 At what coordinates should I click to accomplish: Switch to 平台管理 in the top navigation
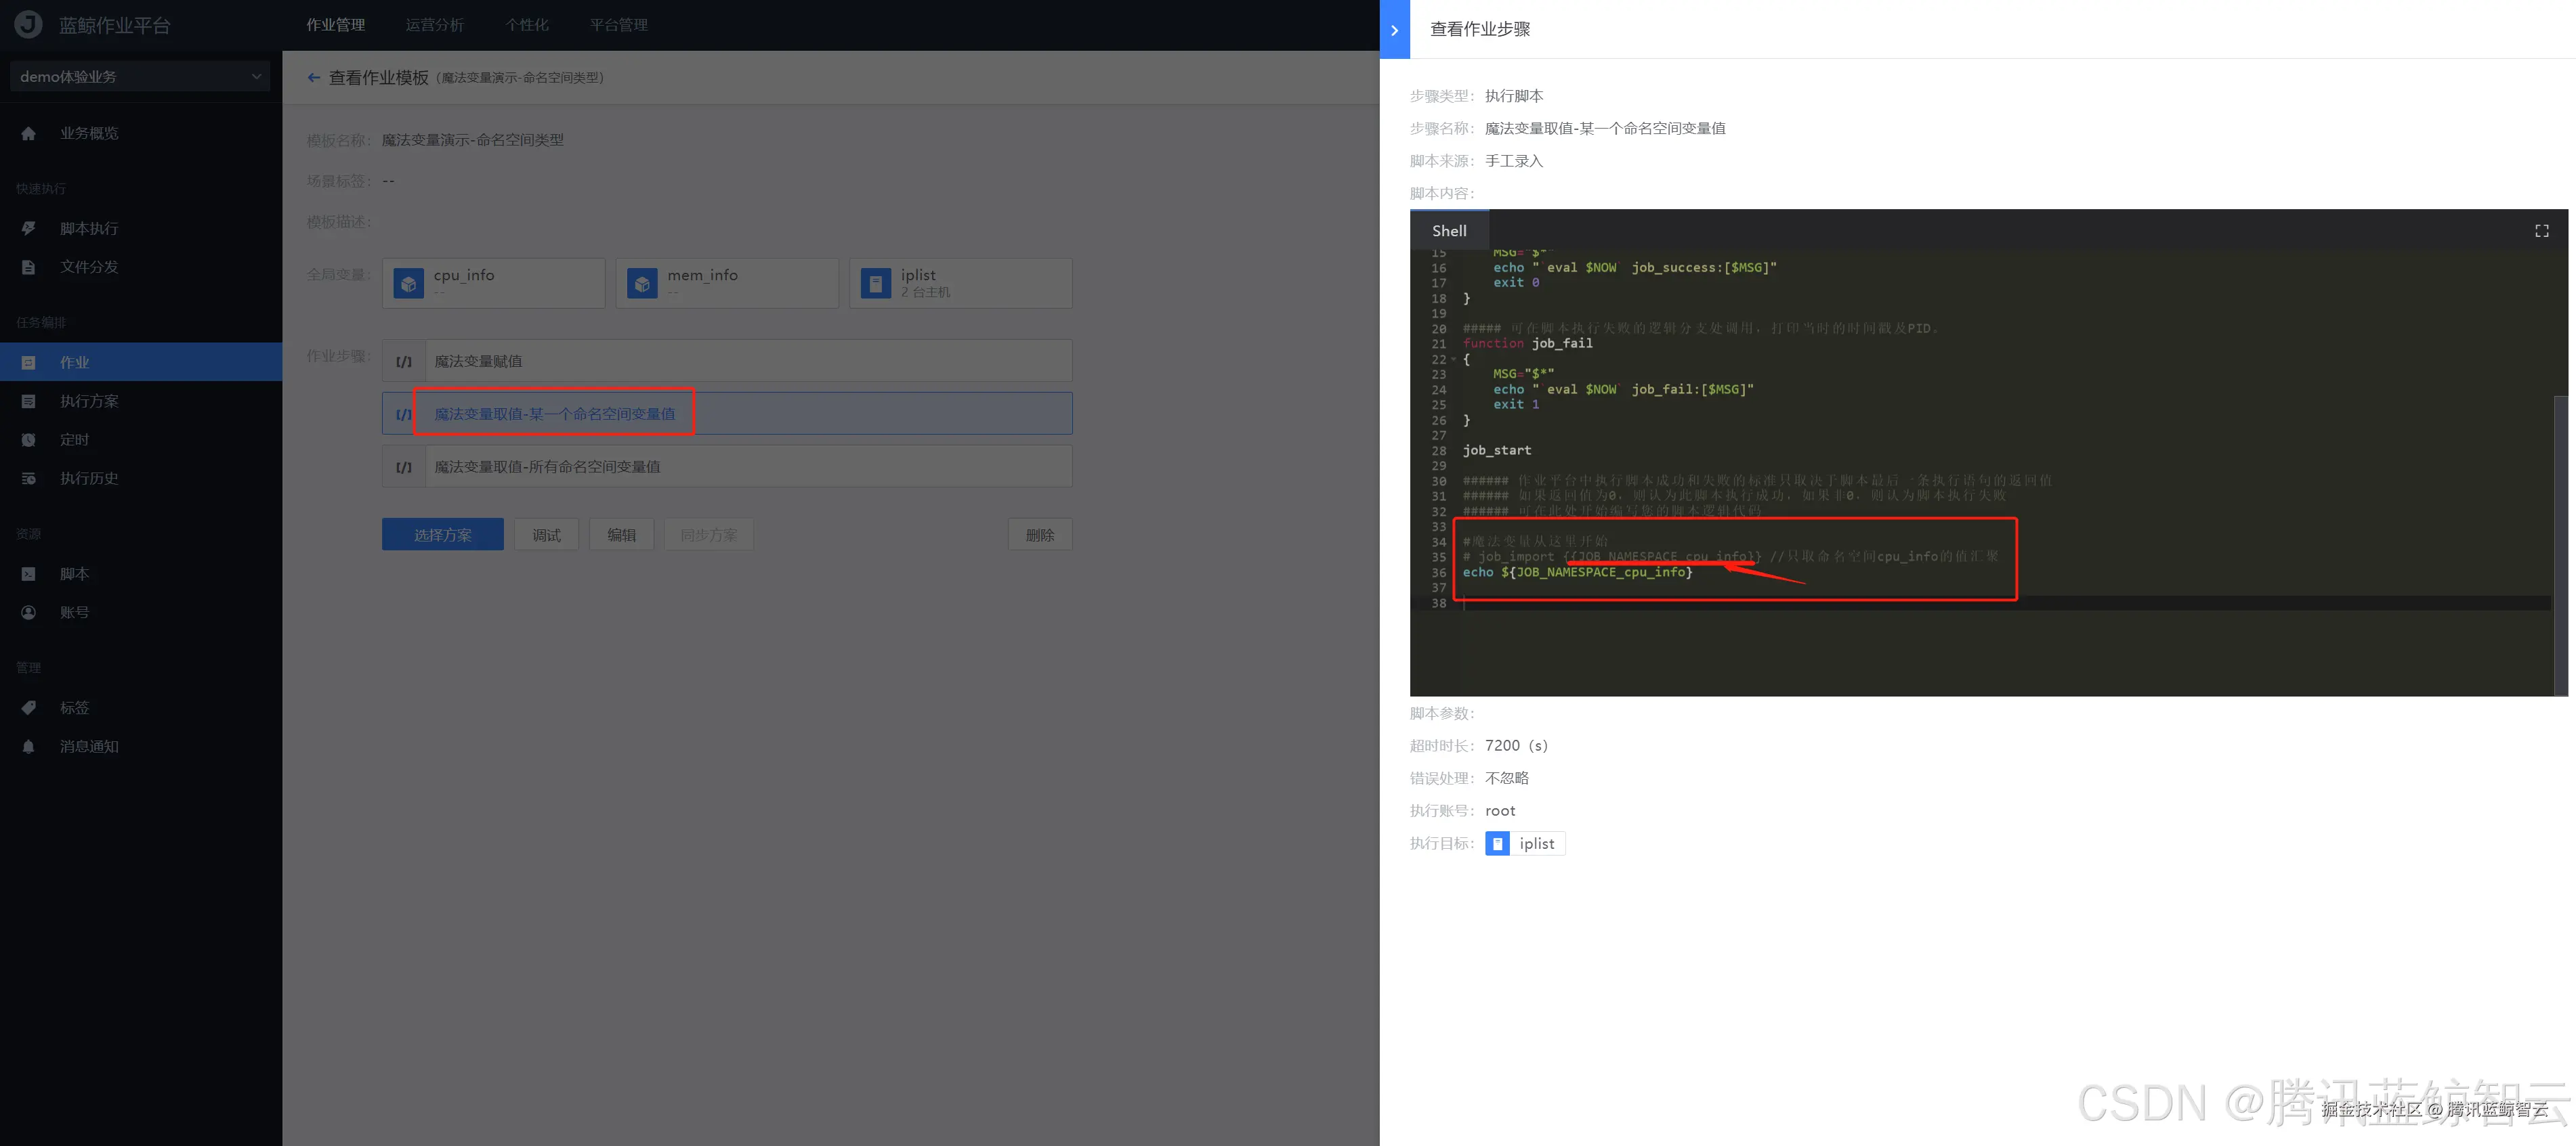(x=618, y=25)
